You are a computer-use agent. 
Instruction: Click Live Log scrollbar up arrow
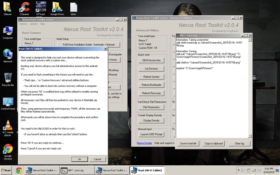pos(250,40)
